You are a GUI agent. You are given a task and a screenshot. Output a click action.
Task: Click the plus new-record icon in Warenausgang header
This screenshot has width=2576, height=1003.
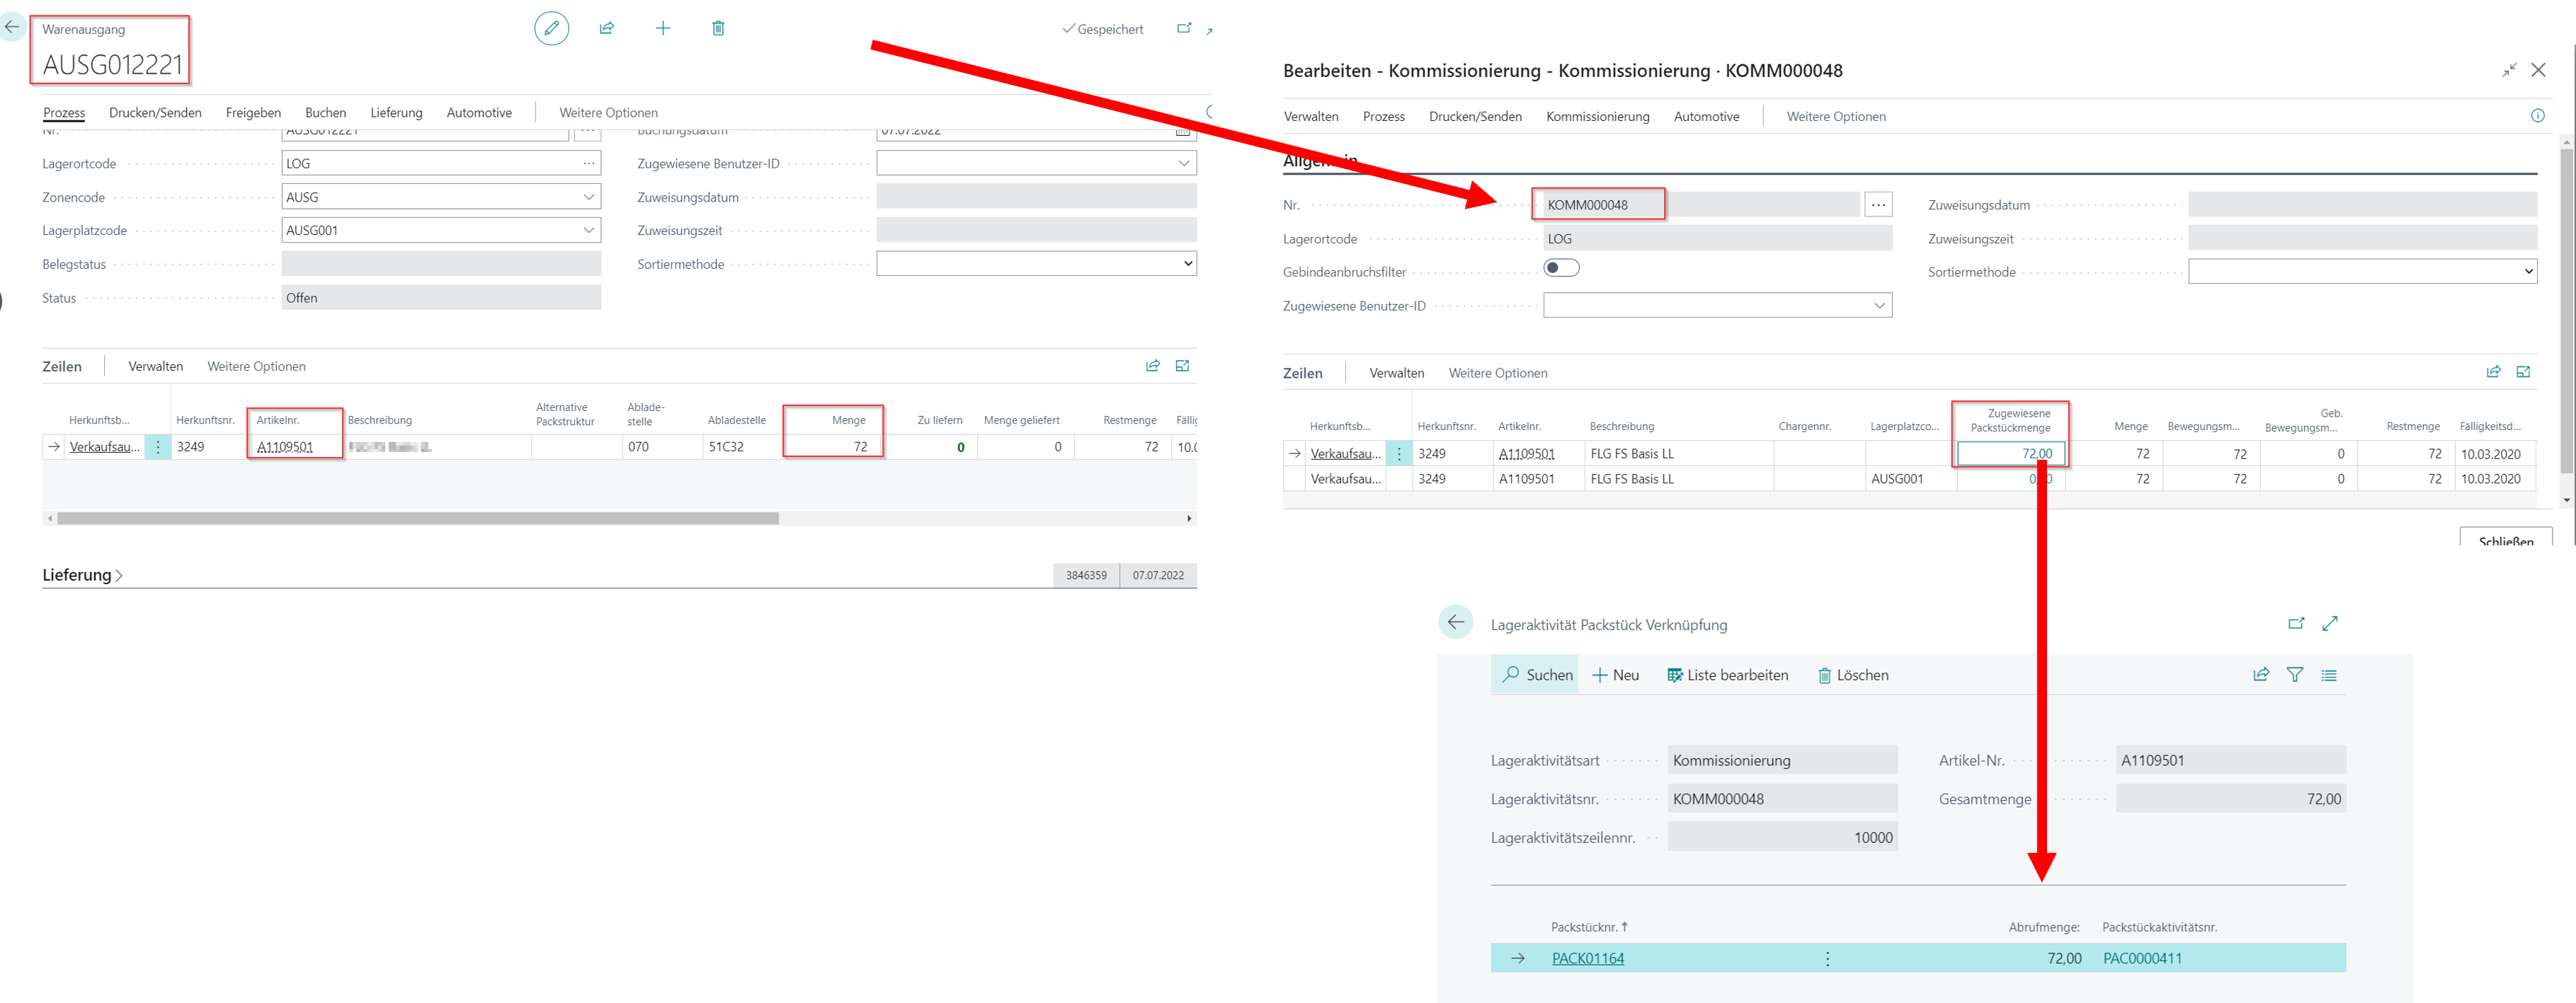663,28
